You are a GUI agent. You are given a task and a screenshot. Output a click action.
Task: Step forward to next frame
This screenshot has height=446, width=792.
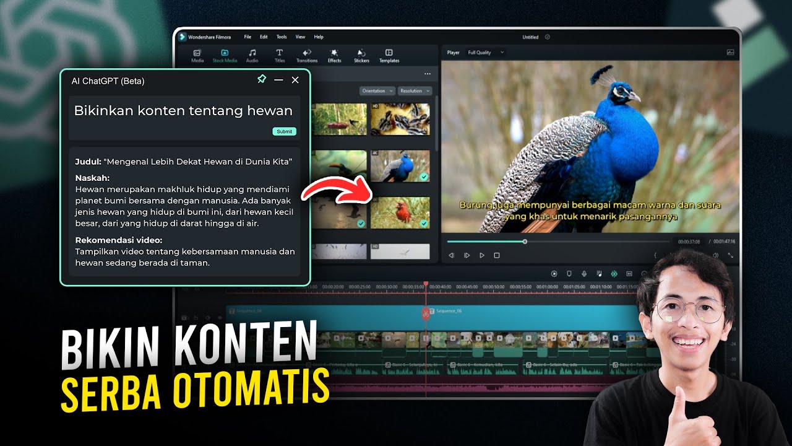(467, 255)
